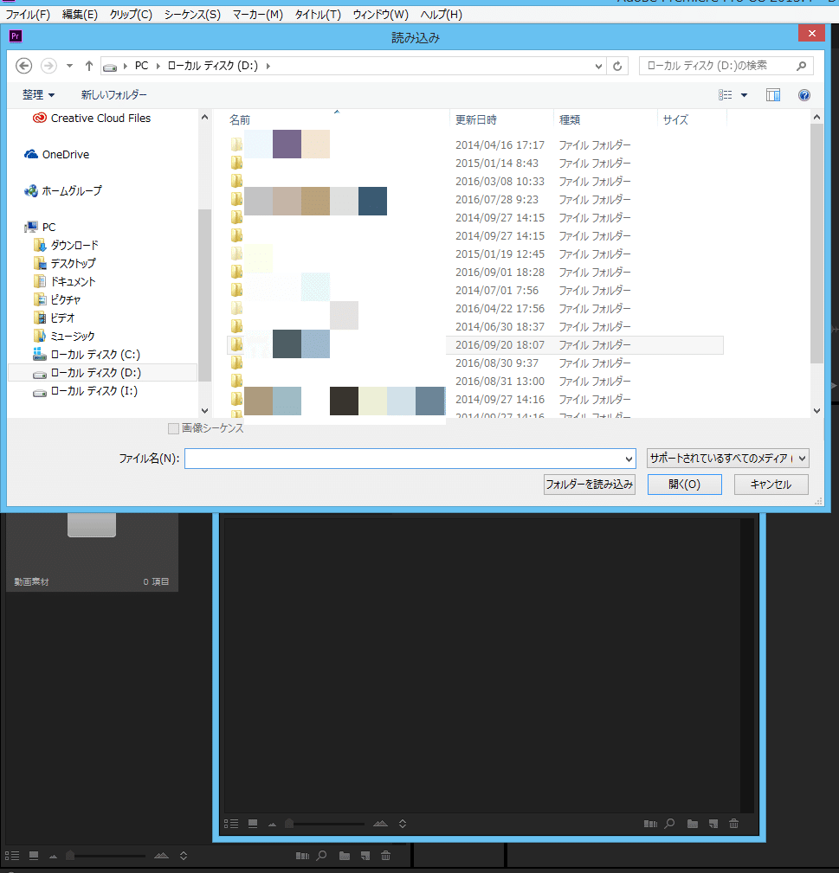Expand the breadcrumb arrow after PC
Viewport: 839px width, 873px height.
158,66
